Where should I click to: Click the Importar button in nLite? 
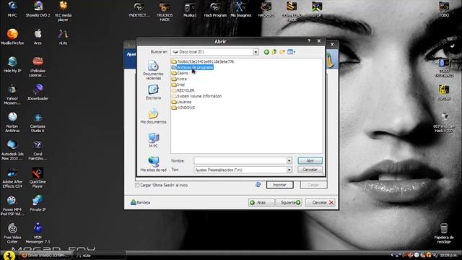279,185
